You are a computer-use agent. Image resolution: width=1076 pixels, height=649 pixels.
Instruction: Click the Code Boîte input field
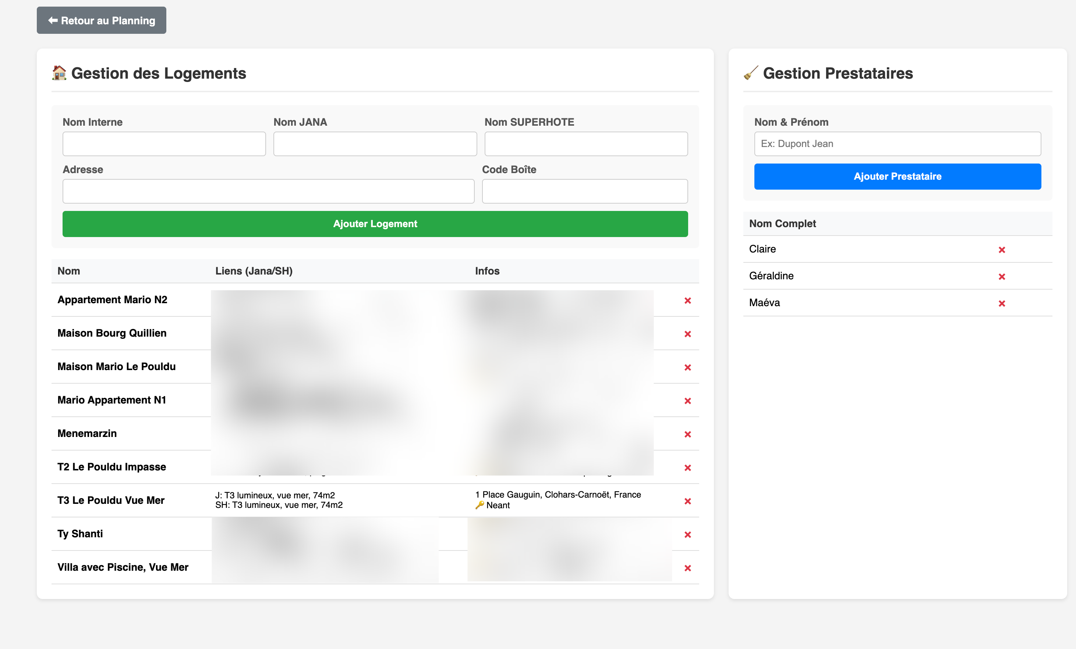point(585,191)
